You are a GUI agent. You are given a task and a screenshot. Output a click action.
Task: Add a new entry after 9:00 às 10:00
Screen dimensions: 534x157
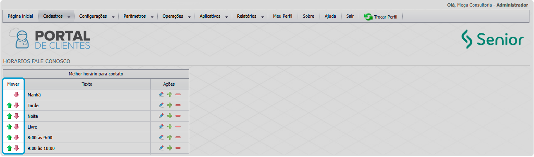point(170,148)
